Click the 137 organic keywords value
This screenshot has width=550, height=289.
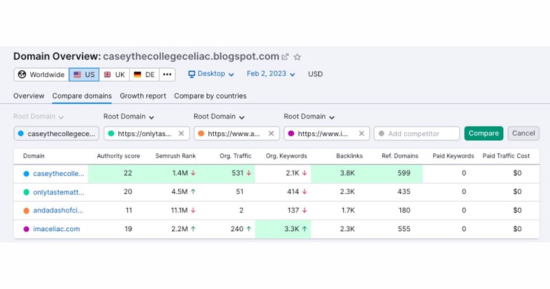(293, 210)
